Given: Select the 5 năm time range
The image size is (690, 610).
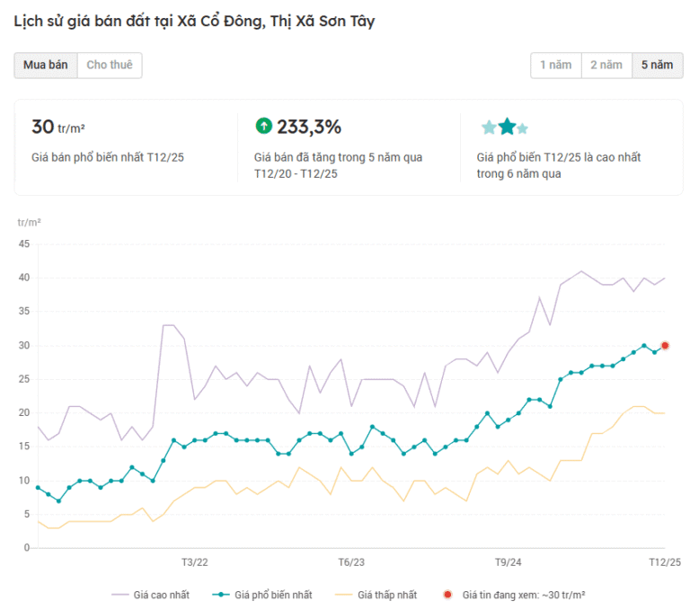Looking at the screenshot, I should pos(656,65).
